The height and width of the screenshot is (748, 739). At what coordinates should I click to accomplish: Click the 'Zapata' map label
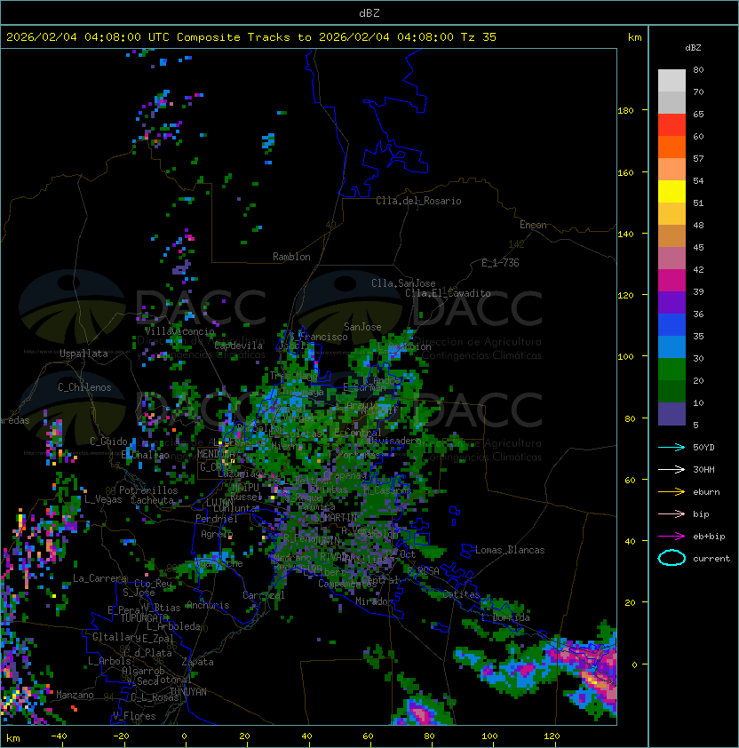click(x=197, y=662)
